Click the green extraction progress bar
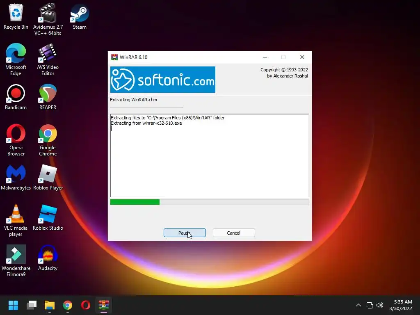 click(210, 202)
